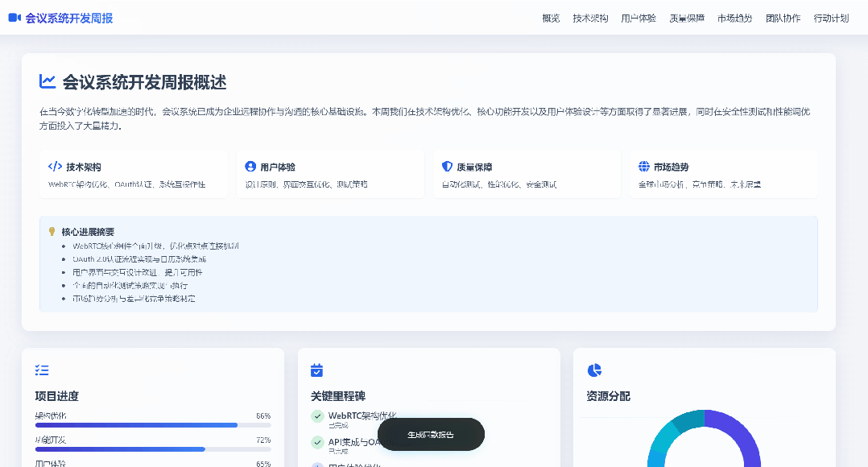
Task: Click the 66% progress bar
Action: click(153, 425)
